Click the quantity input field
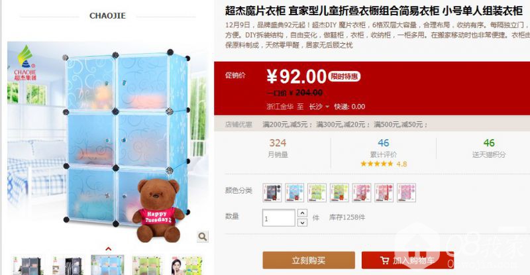 (x=279, y=217)
